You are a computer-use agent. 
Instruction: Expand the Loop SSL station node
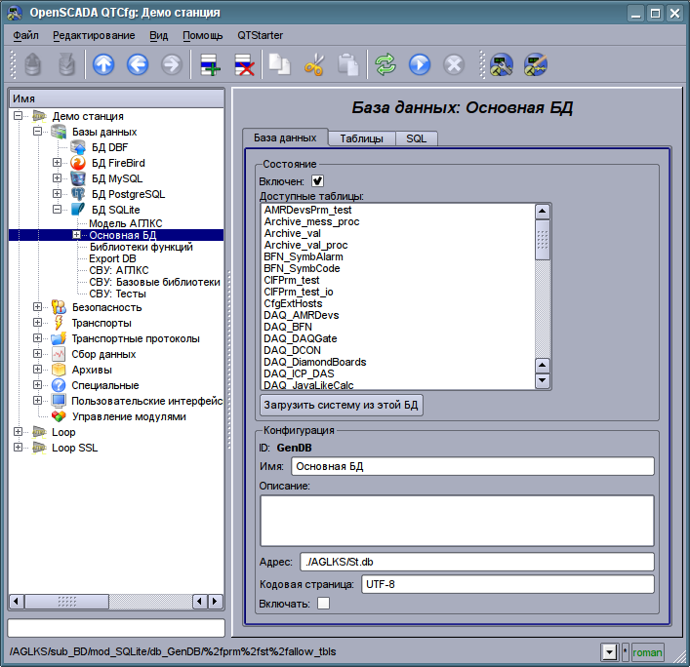pos(18,448)
